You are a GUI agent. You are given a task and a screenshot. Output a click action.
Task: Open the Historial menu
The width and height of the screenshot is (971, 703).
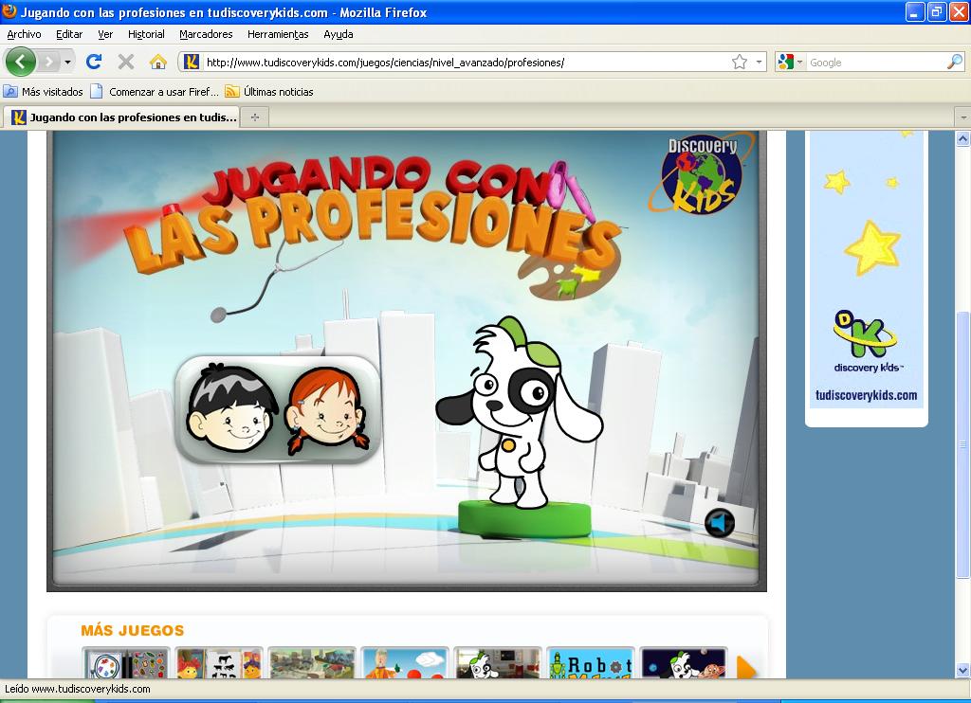146,34
